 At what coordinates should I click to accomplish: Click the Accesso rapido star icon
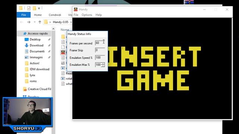pyautogui.click(x=25, y=33)
